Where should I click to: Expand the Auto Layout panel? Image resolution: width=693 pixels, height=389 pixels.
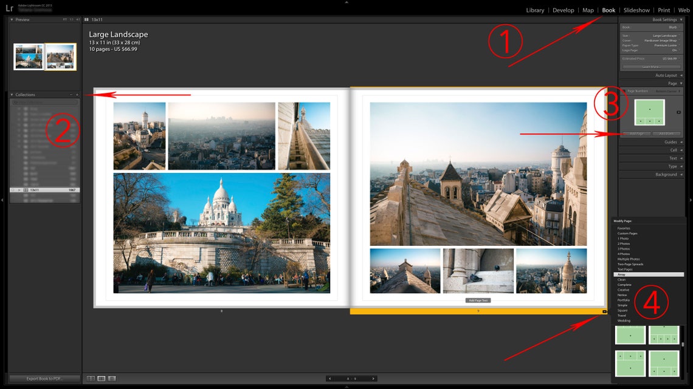tap(681, 75)
